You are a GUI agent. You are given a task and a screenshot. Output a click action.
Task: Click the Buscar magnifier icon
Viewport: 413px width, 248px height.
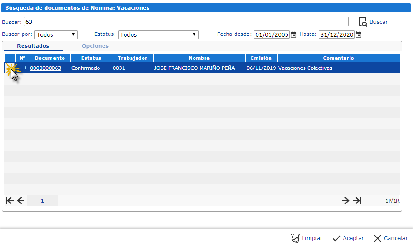tap(362, 22)
